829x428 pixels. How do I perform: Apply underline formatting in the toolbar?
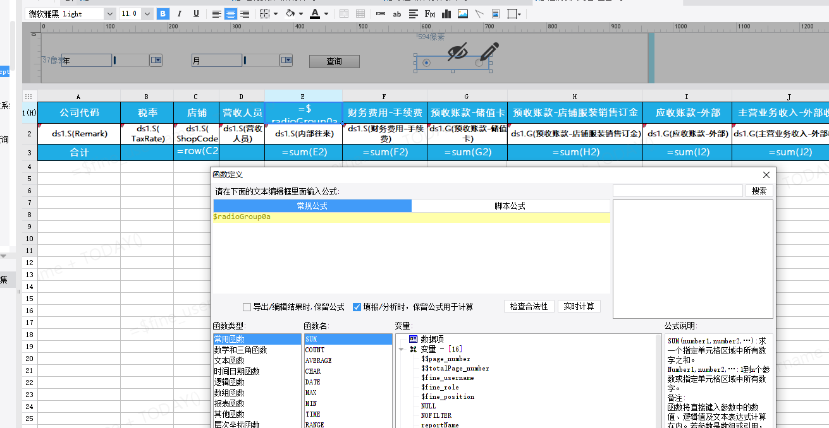[x=196, y=14]
